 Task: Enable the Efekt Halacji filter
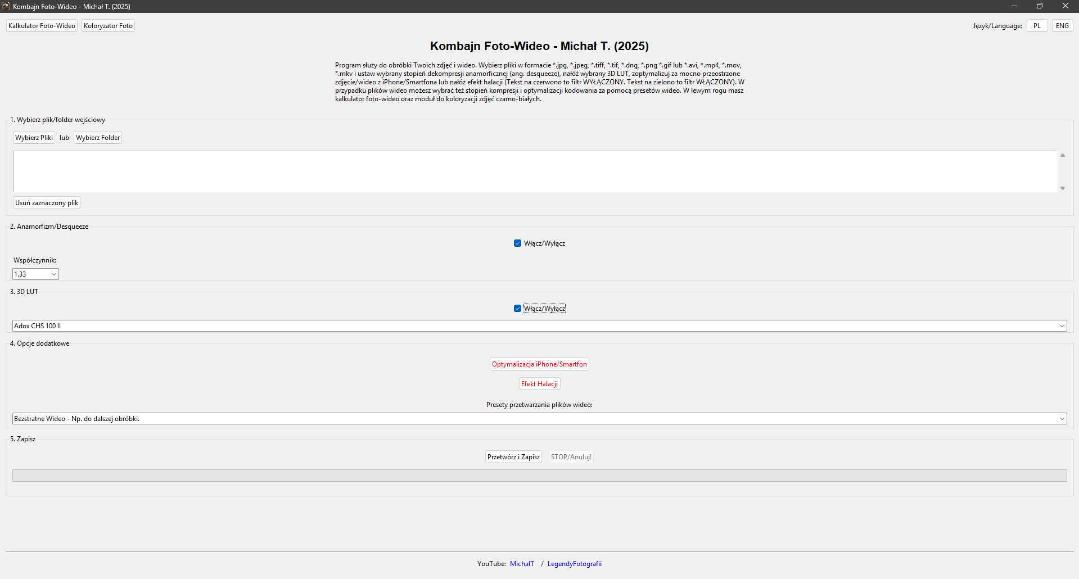coord(539,383)
